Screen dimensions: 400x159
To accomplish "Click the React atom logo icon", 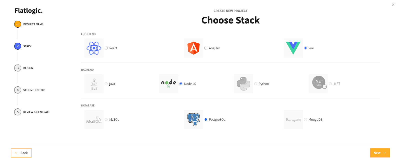I will point(94,48).
